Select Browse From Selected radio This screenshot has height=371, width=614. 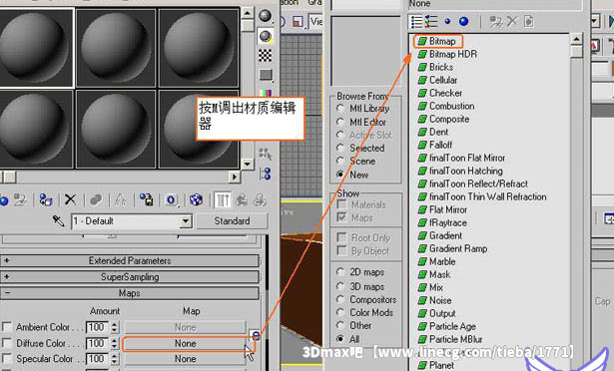340,148
